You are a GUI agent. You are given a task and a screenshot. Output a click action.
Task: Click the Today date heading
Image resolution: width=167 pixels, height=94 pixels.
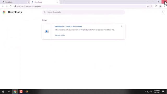[x=44, y=20]
